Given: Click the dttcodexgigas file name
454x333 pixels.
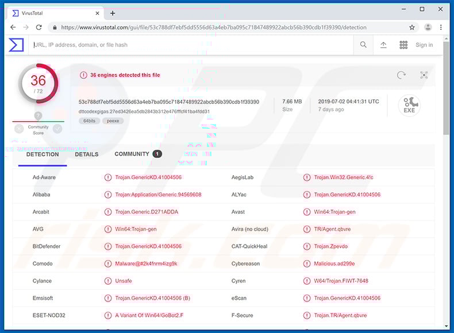Looking at the screenshot, I should coord(144,111).
